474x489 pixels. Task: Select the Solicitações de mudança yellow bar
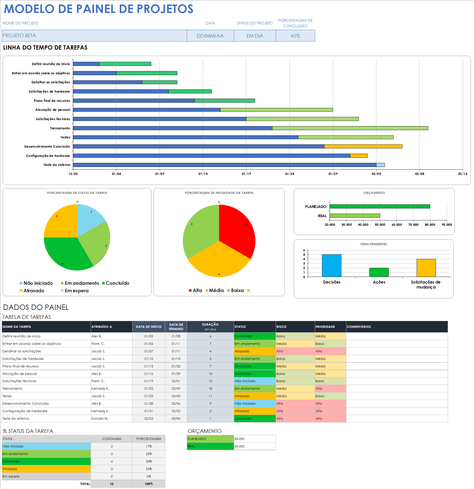click(426, 268)
